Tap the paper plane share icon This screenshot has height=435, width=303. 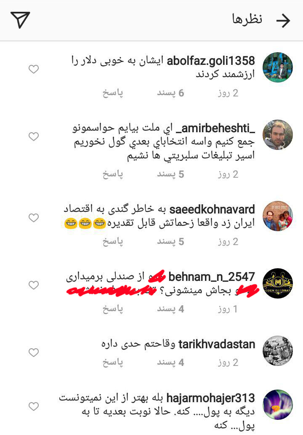pyautogui.click(x=20, y=20)
